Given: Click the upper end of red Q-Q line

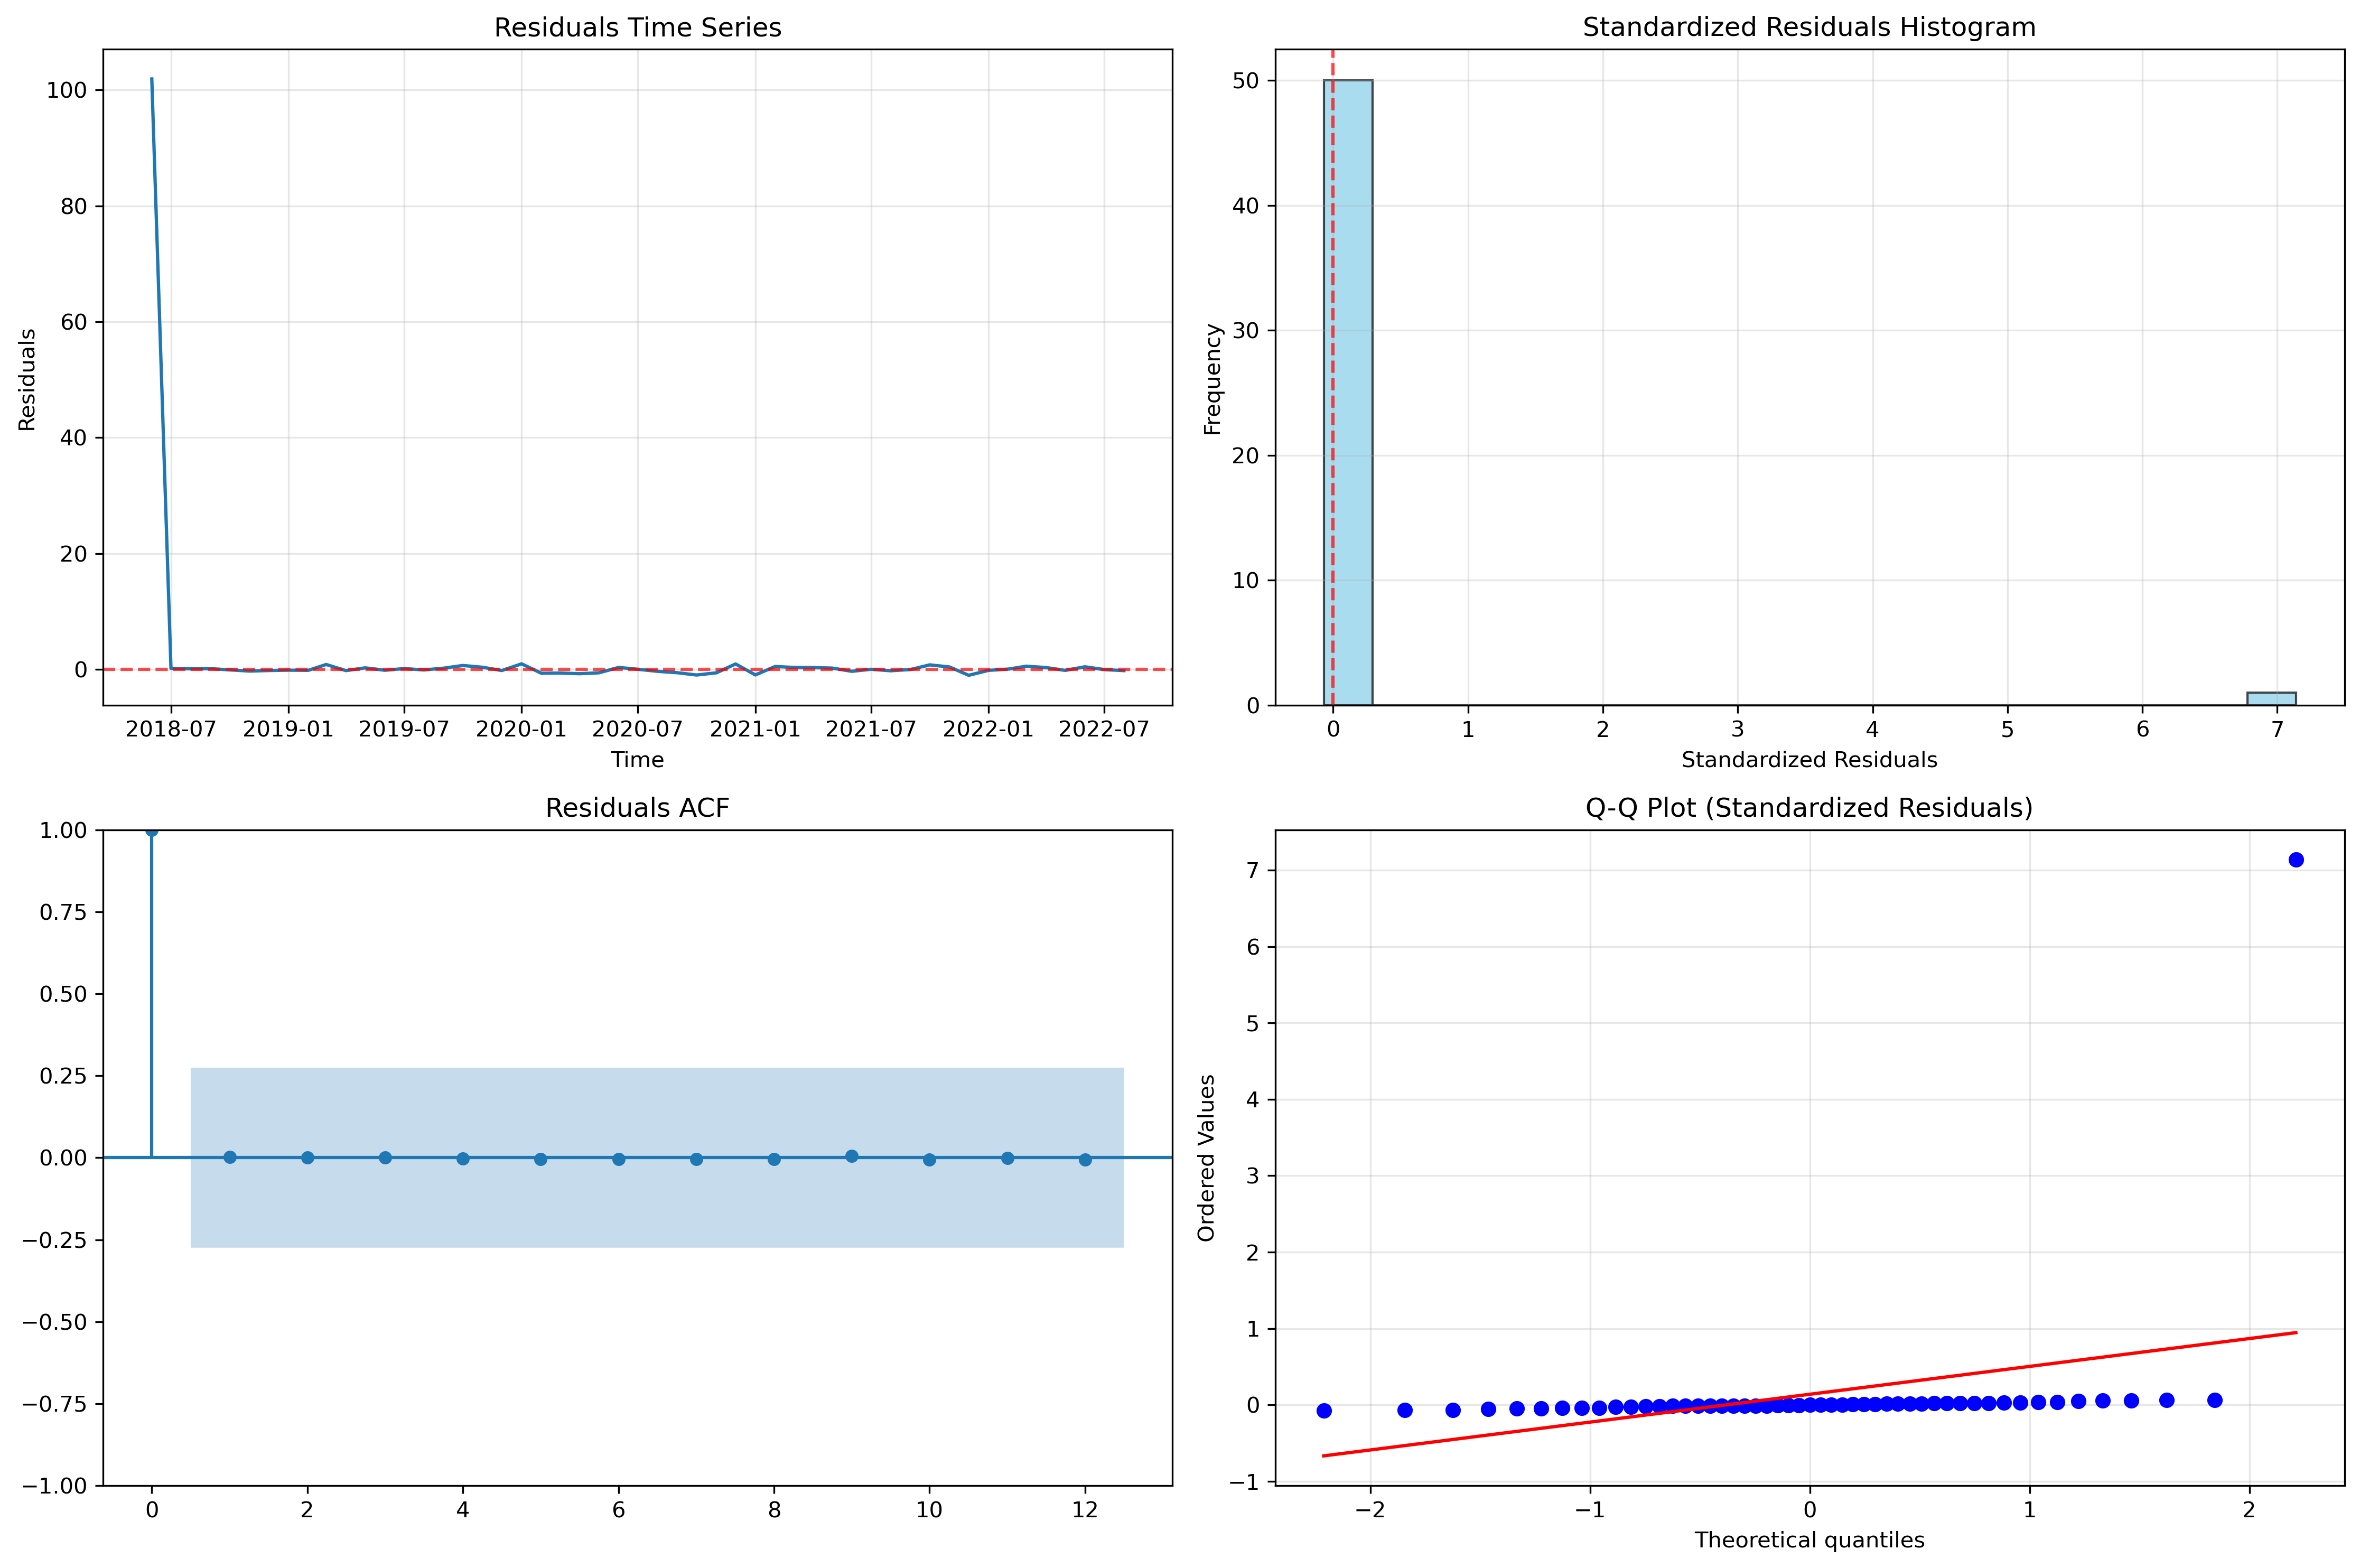Looking at the screenshot, I should coord(2294,1333).
